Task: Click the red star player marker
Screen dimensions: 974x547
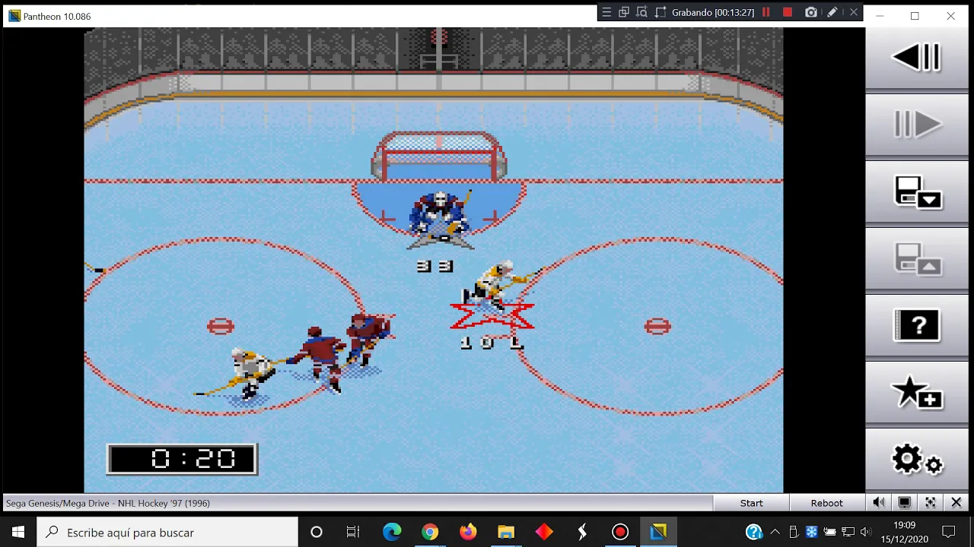Action: pos(492,315)
